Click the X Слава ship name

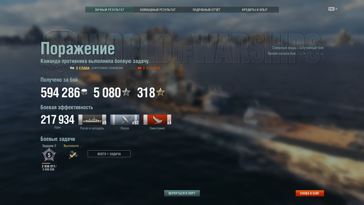click(x=83, y=68)
